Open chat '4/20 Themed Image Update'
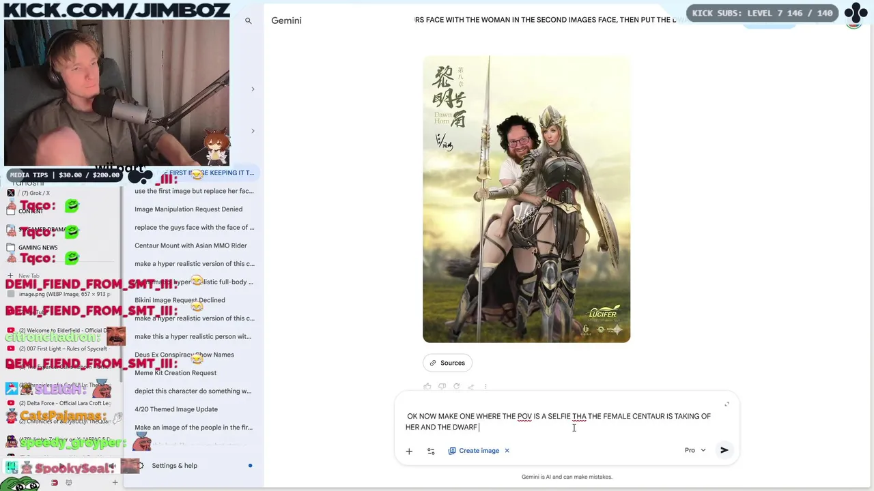 point(176,409)
